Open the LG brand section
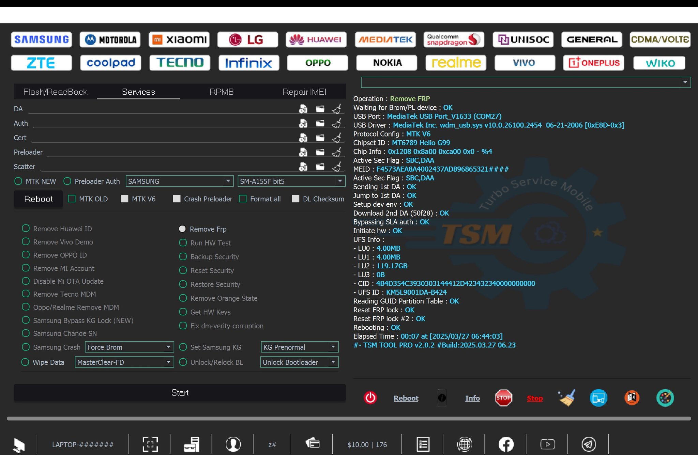 coord(248,40)
